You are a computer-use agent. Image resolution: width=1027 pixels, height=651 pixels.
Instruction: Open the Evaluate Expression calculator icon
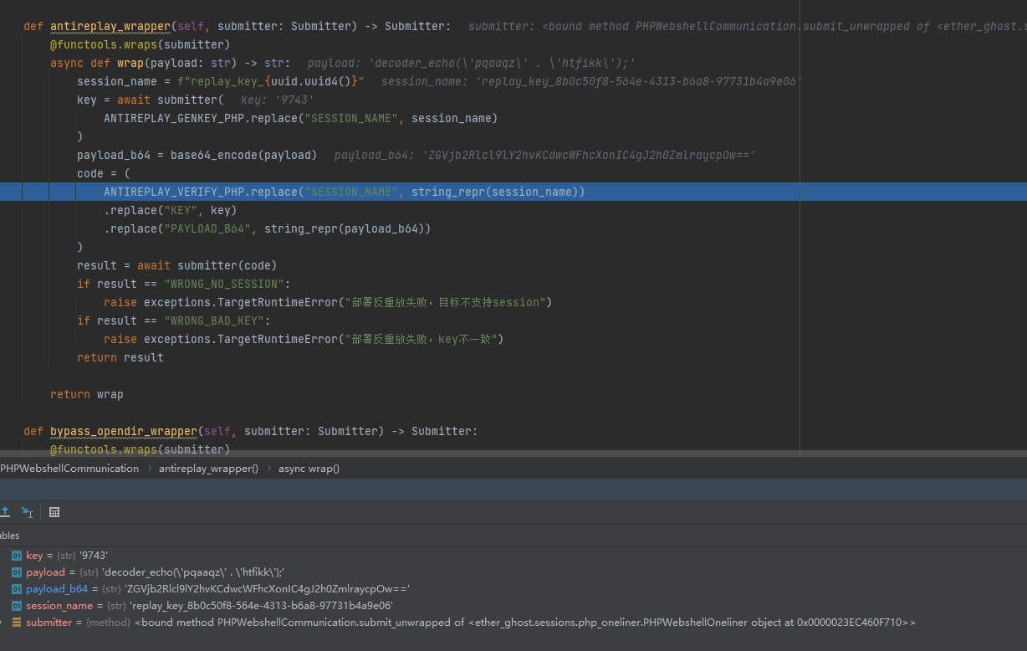coord(54,512)
